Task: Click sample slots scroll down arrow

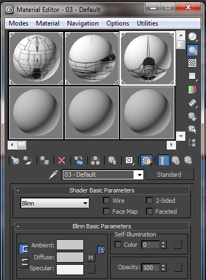Action: coord(181,136)
